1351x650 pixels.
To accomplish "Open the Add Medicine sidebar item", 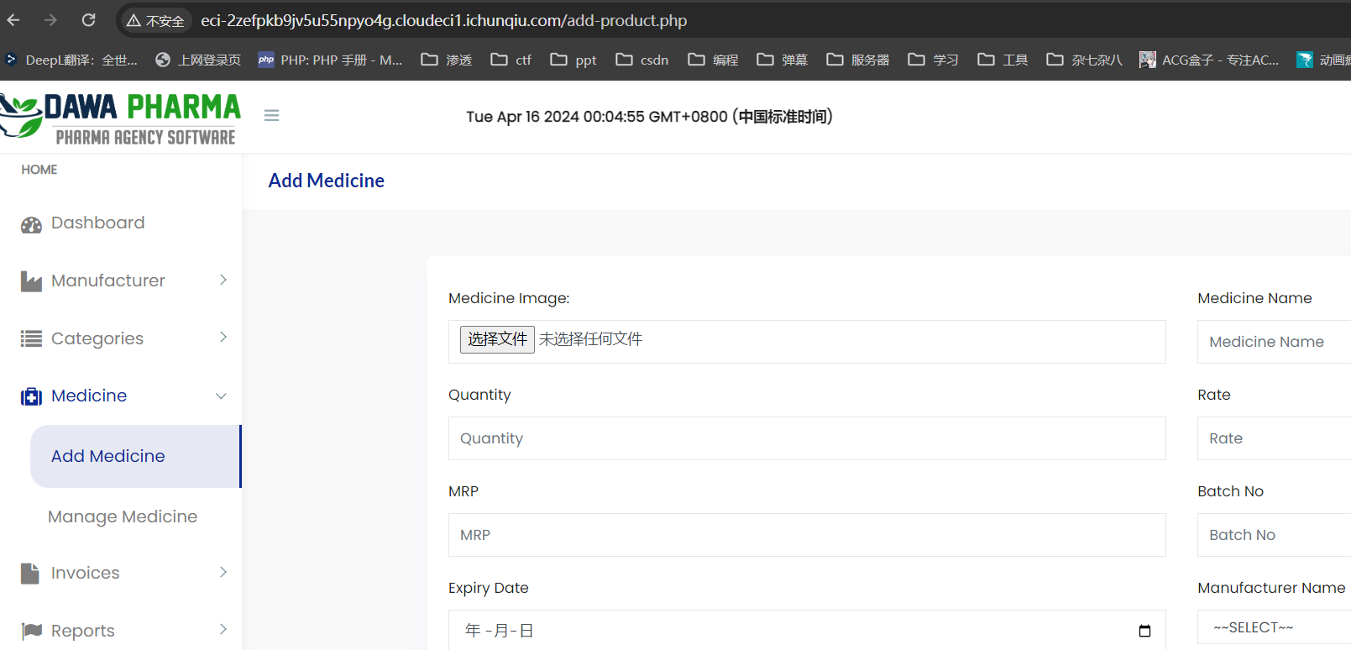I will [x=108, y=456].
